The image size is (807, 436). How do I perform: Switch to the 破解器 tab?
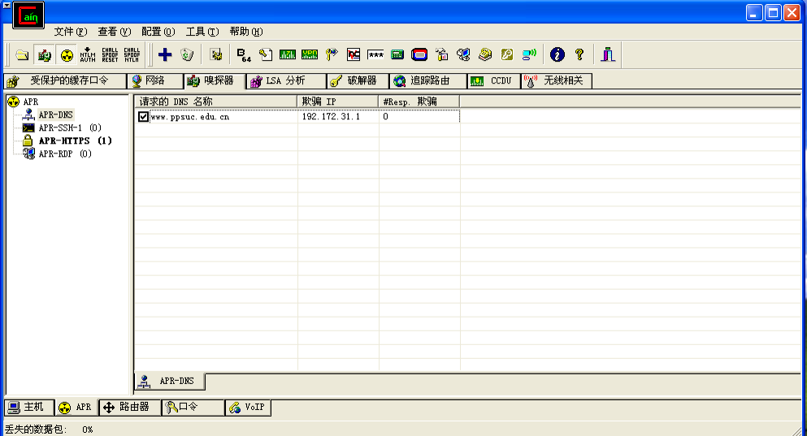(x=358, y=80)
